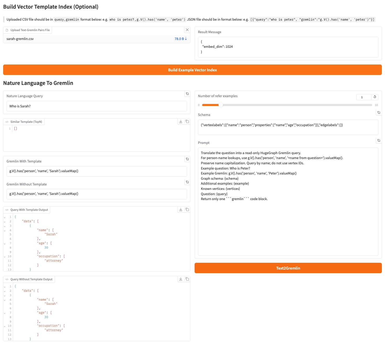385x344 pixels.
Task: Collapse the "occupation" fold in Query Without Template Output
Action: point(5,326)
